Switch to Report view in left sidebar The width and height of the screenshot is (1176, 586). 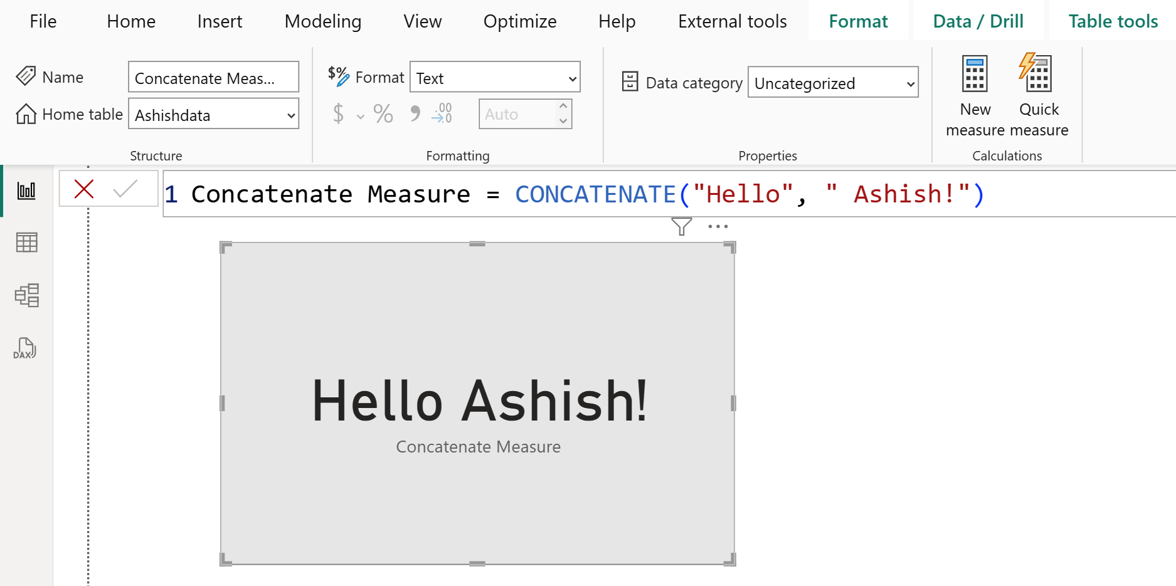click(x=26, y=190)
